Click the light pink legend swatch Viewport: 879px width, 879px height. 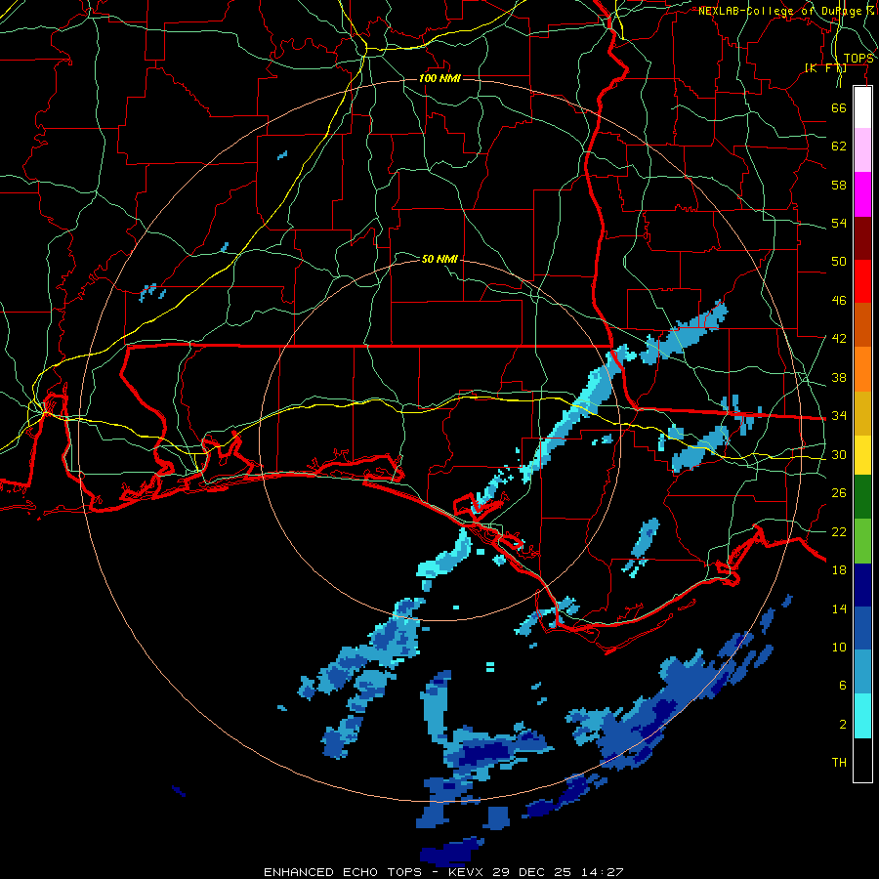[862, 150]
